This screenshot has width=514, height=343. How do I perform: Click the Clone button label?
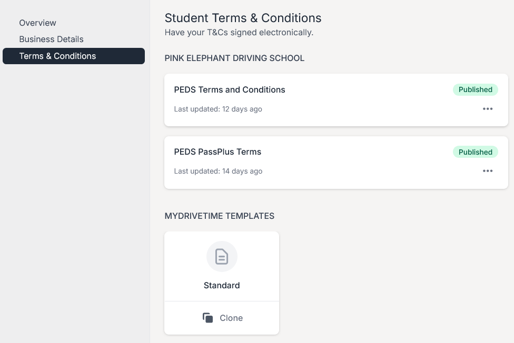(231, 318)
